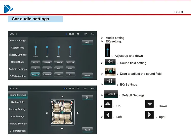Move sound field down with bottom arrow
The image size is (191, 140).
[x=62, y=129]
